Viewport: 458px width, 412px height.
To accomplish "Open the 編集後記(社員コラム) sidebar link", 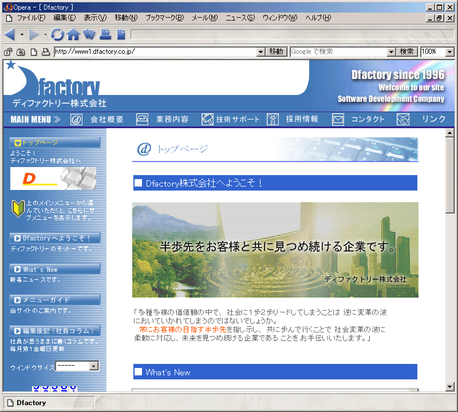I will tap(55, 331).
